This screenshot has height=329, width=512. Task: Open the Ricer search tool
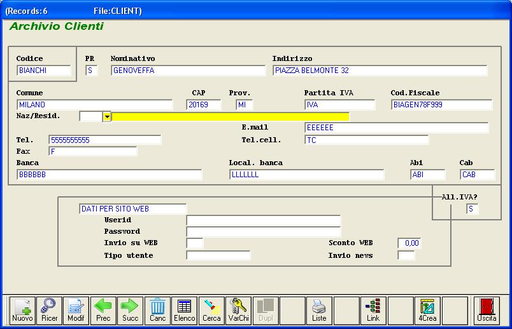49,311
